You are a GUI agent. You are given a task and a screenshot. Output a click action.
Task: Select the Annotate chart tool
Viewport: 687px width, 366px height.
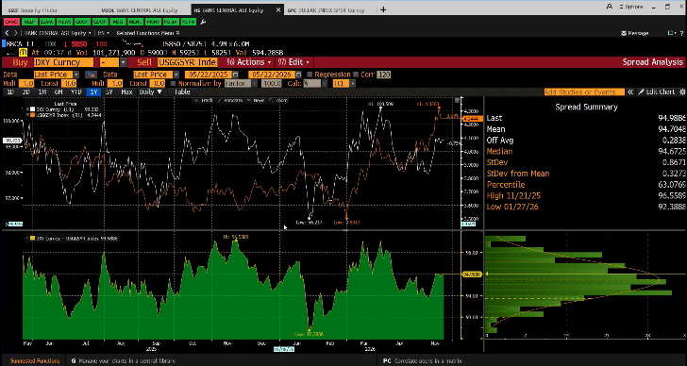230,100
